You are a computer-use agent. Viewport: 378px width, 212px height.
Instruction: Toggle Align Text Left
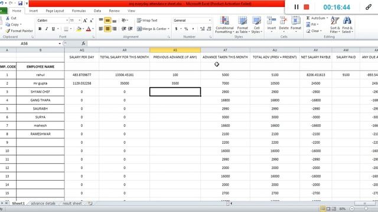coord(101,29)
